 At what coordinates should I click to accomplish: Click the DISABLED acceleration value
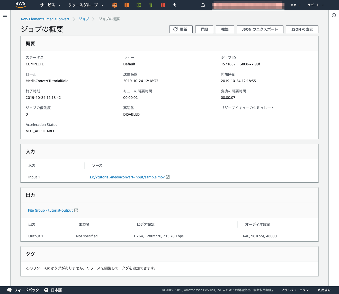coord(131,114)
